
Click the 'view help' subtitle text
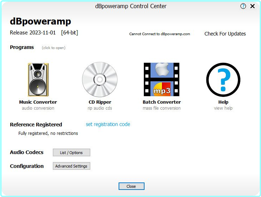pos(223,108)
